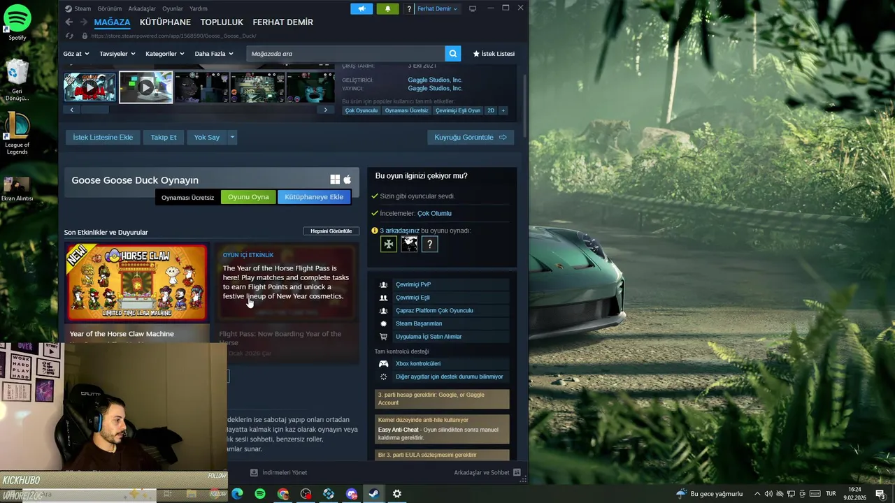Open the Year of the Horse Claw Machine image
The image size is (895, 503).
point(136,282)
